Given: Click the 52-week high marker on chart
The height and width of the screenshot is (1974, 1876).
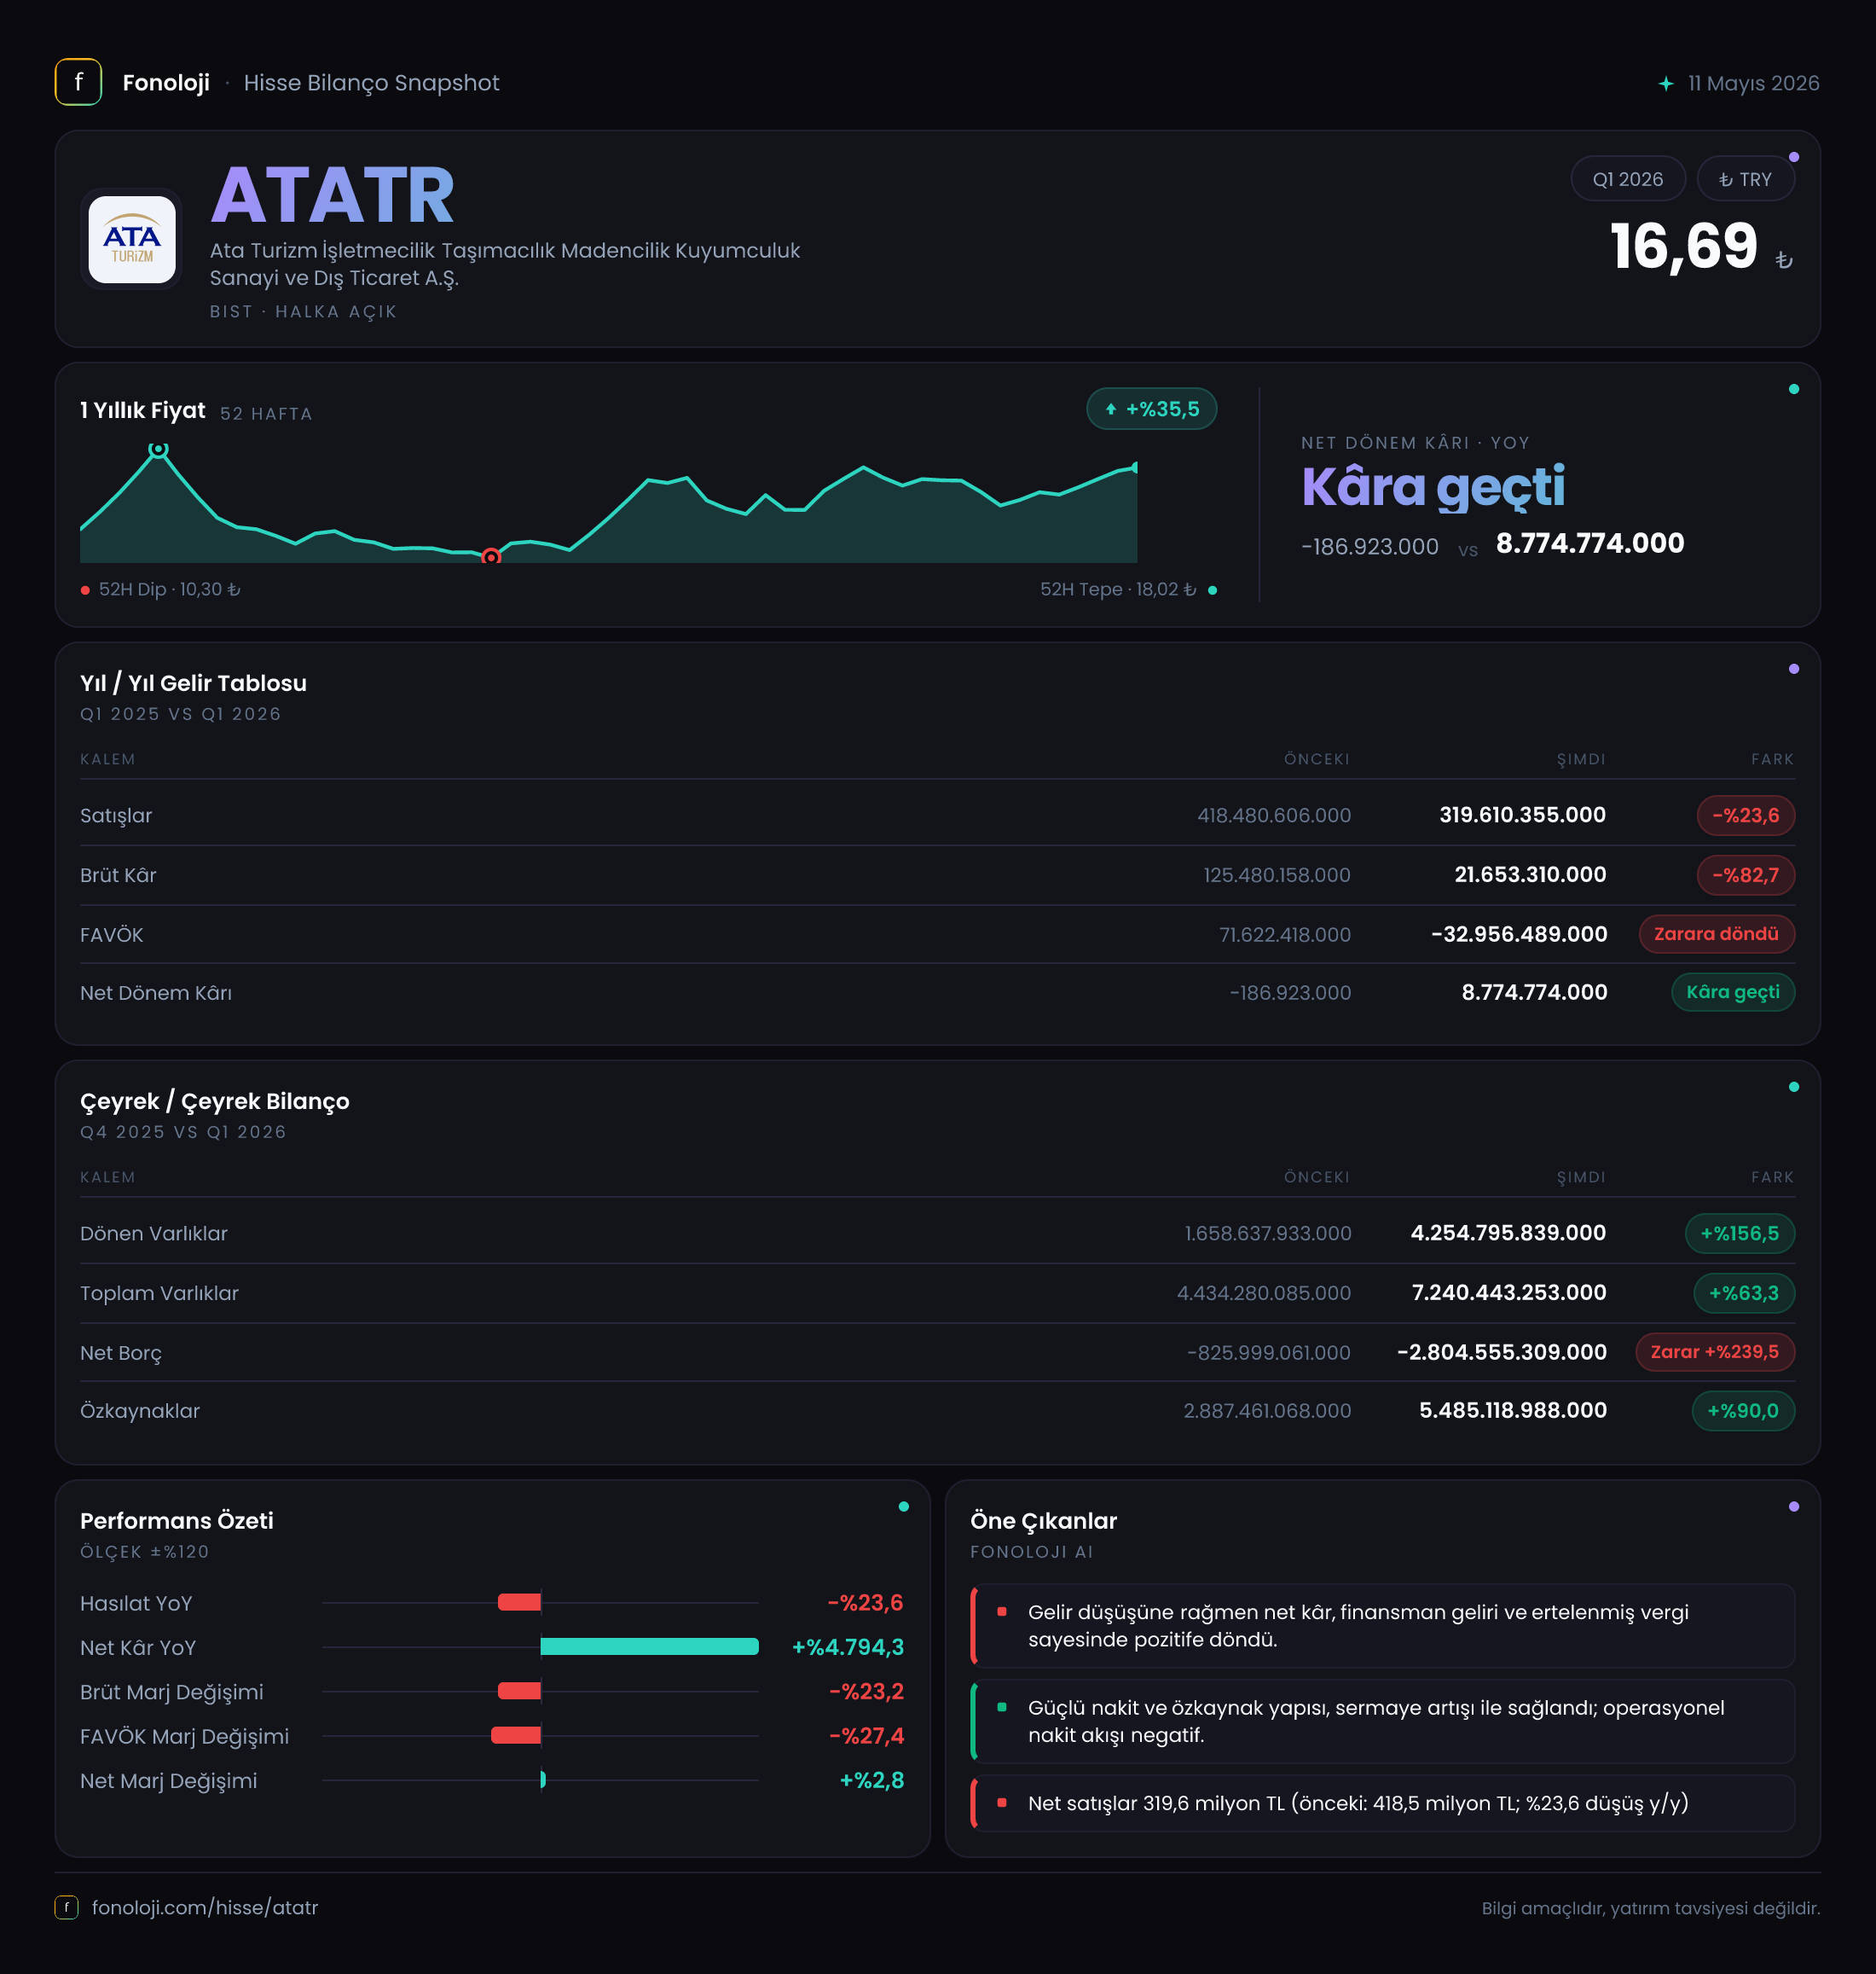Looking at the screenshot, I should point(158,450).
